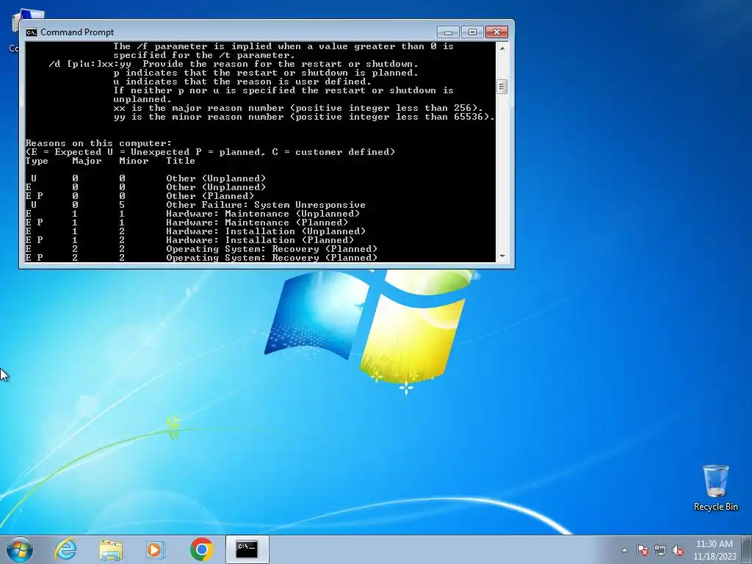Click 'yy is the minor reason number' line

[304, 117]
